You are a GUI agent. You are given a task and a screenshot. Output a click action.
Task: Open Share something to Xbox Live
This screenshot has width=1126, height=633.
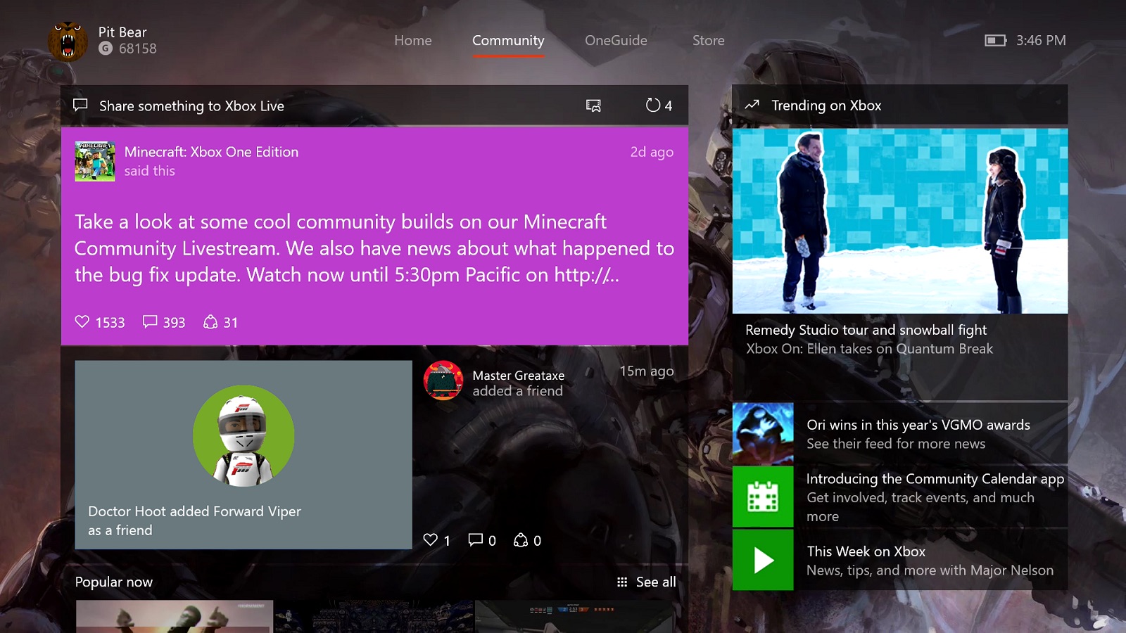[x=191, y=105]
